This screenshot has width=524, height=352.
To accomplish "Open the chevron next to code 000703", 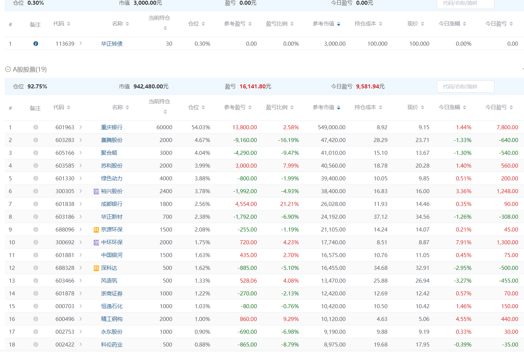I will point(81,306).
